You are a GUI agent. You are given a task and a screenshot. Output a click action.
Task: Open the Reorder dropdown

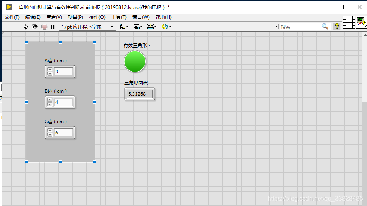[166, 27]
